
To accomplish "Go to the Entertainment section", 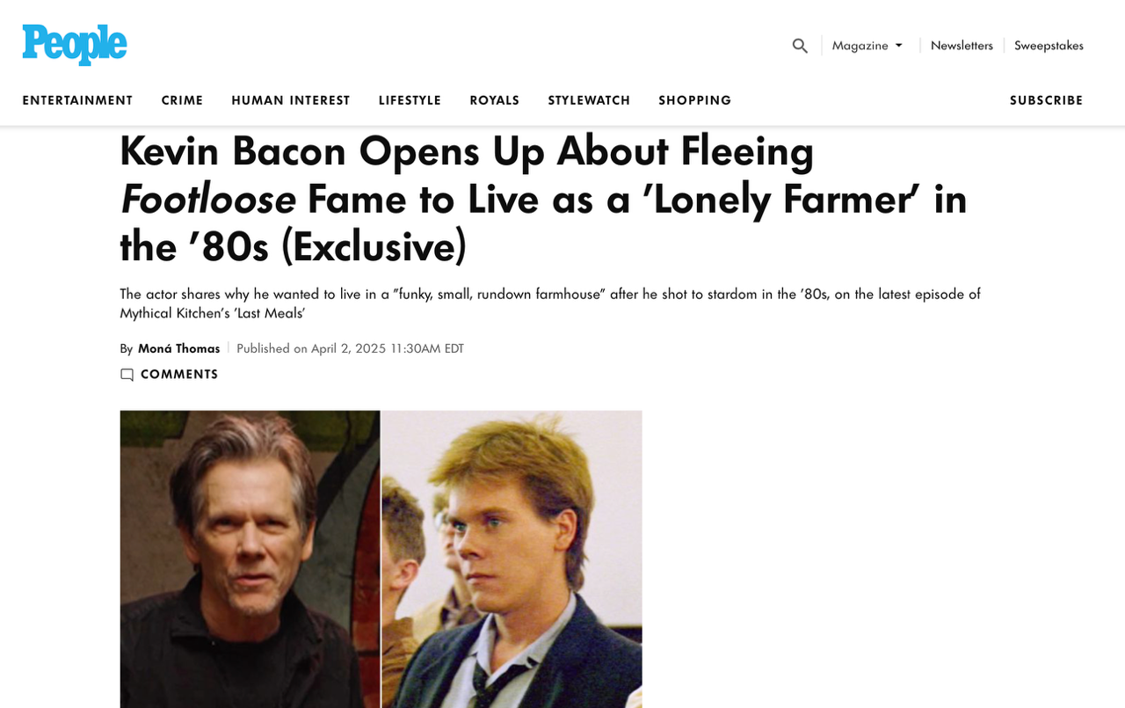I will [x=77, y=100].
